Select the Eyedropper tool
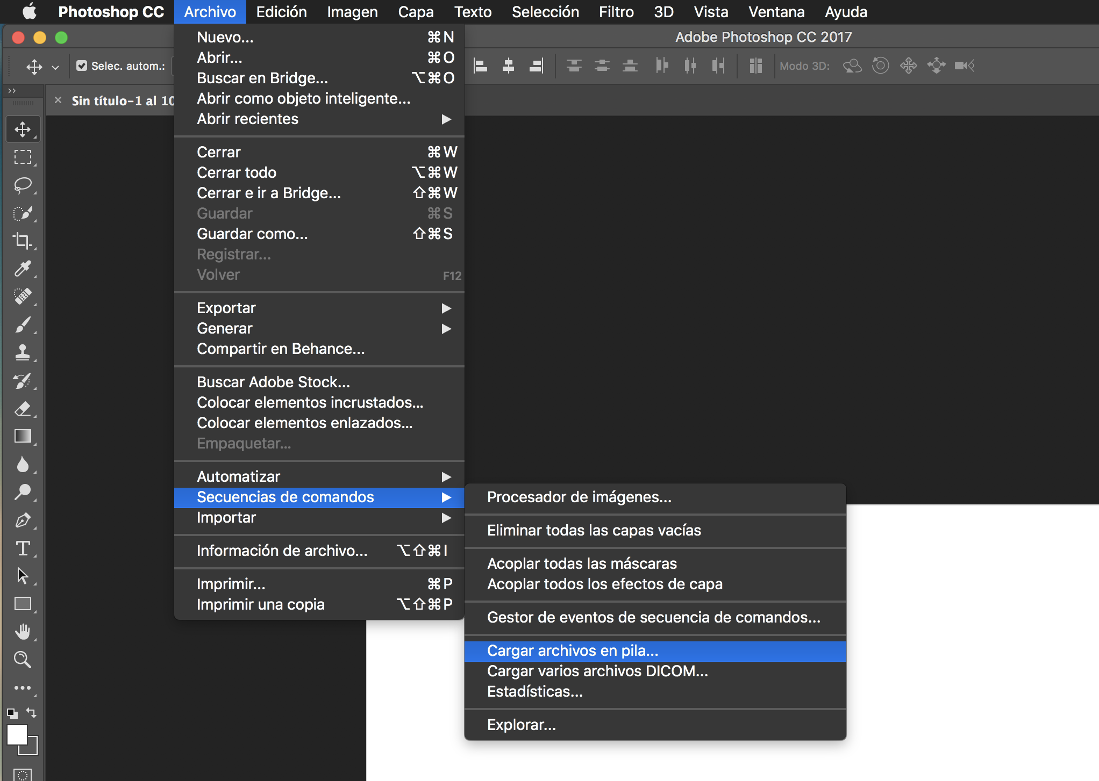This screenshot has height=781, width=1099. 23,269
